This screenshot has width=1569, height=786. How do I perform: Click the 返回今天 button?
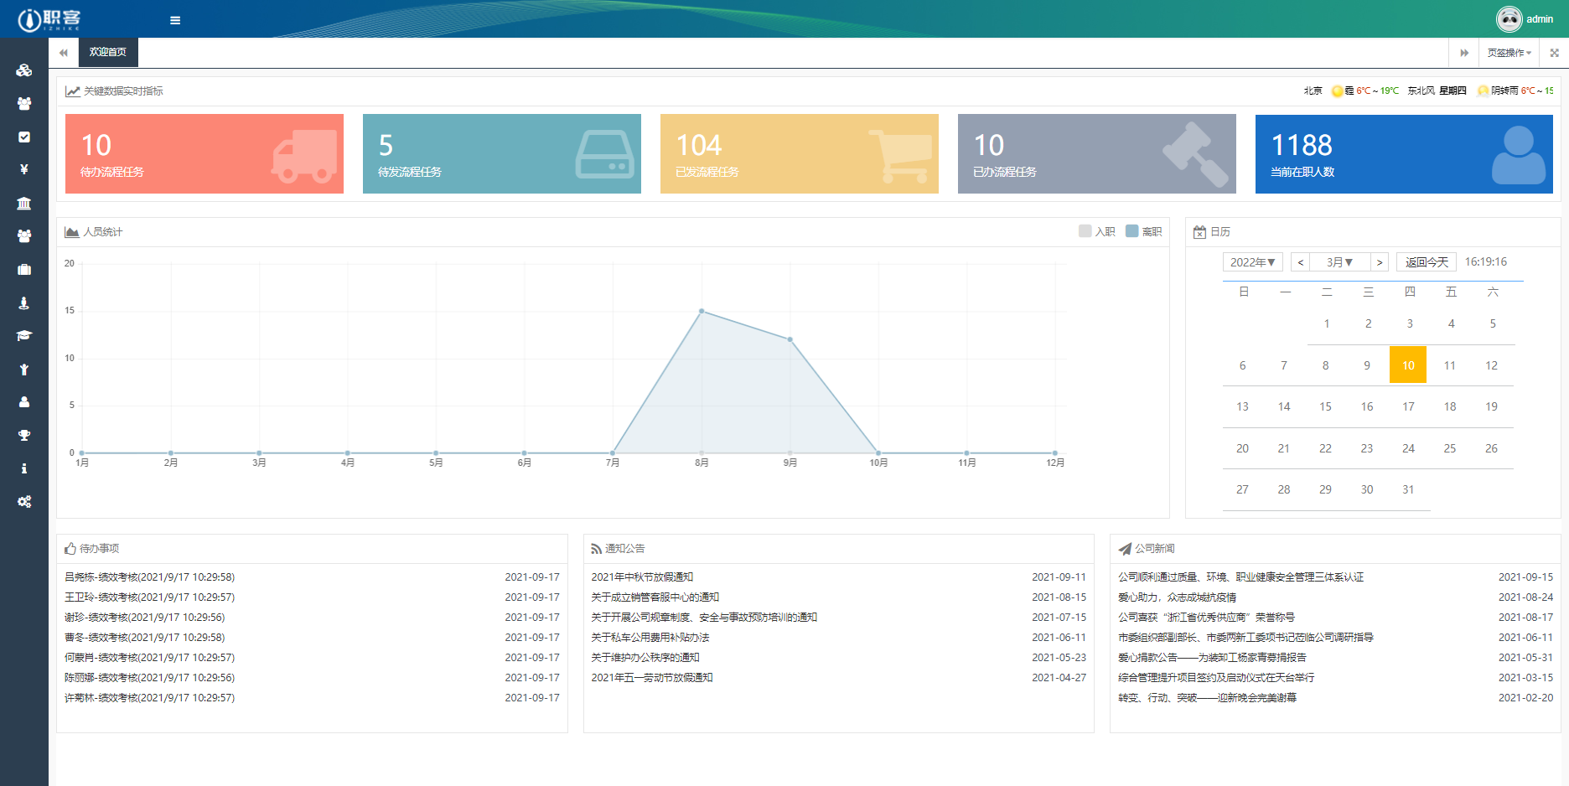coord(1427,262)
